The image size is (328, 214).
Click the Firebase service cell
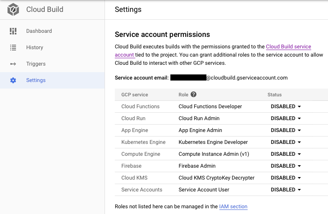pyautogui.click(x=131, y=166)
